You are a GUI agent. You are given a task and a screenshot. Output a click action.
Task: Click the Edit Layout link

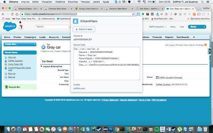tap(170, 45)
